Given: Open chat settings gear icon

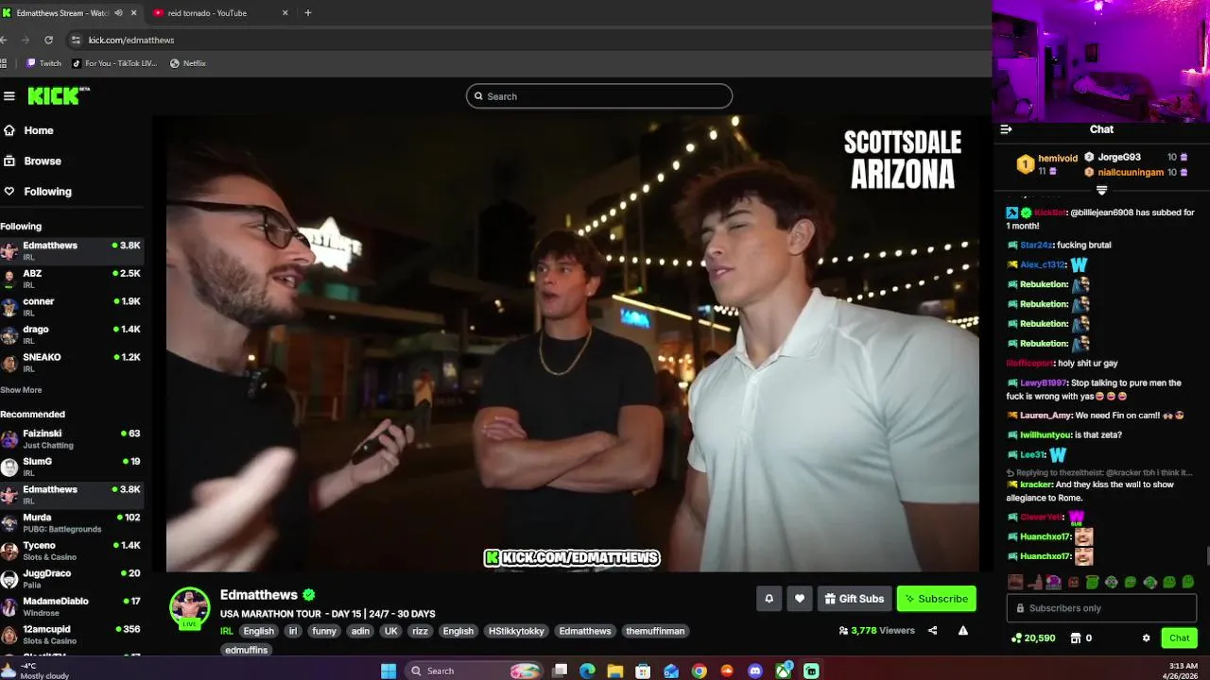Looking at the screenshot, I should pos(1146,638).
